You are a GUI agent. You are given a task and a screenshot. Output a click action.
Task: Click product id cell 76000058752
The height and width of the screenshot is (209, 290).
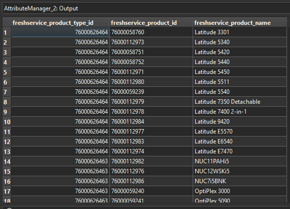click(x=151, y=62)
